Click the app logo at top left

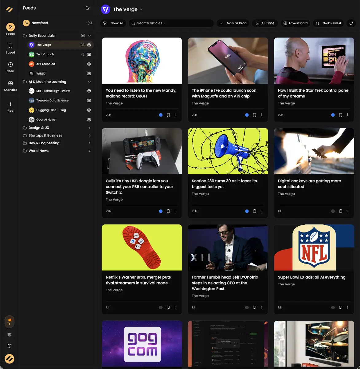click(x=10, y=10)
